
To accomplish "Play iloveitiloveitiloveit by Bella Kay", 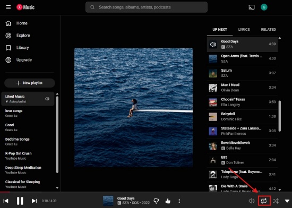I will click(242, 145).
